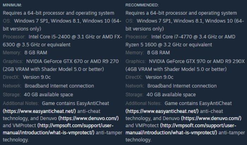Screen dimensions: 247x145
Task: Click Recommended Storage 40 GB line
Action: tap(161, 95)
